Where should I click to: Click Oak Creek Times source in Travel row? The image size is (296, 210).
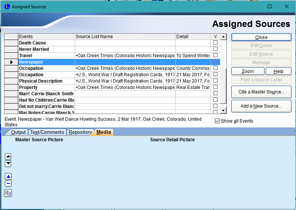(125, 56)
